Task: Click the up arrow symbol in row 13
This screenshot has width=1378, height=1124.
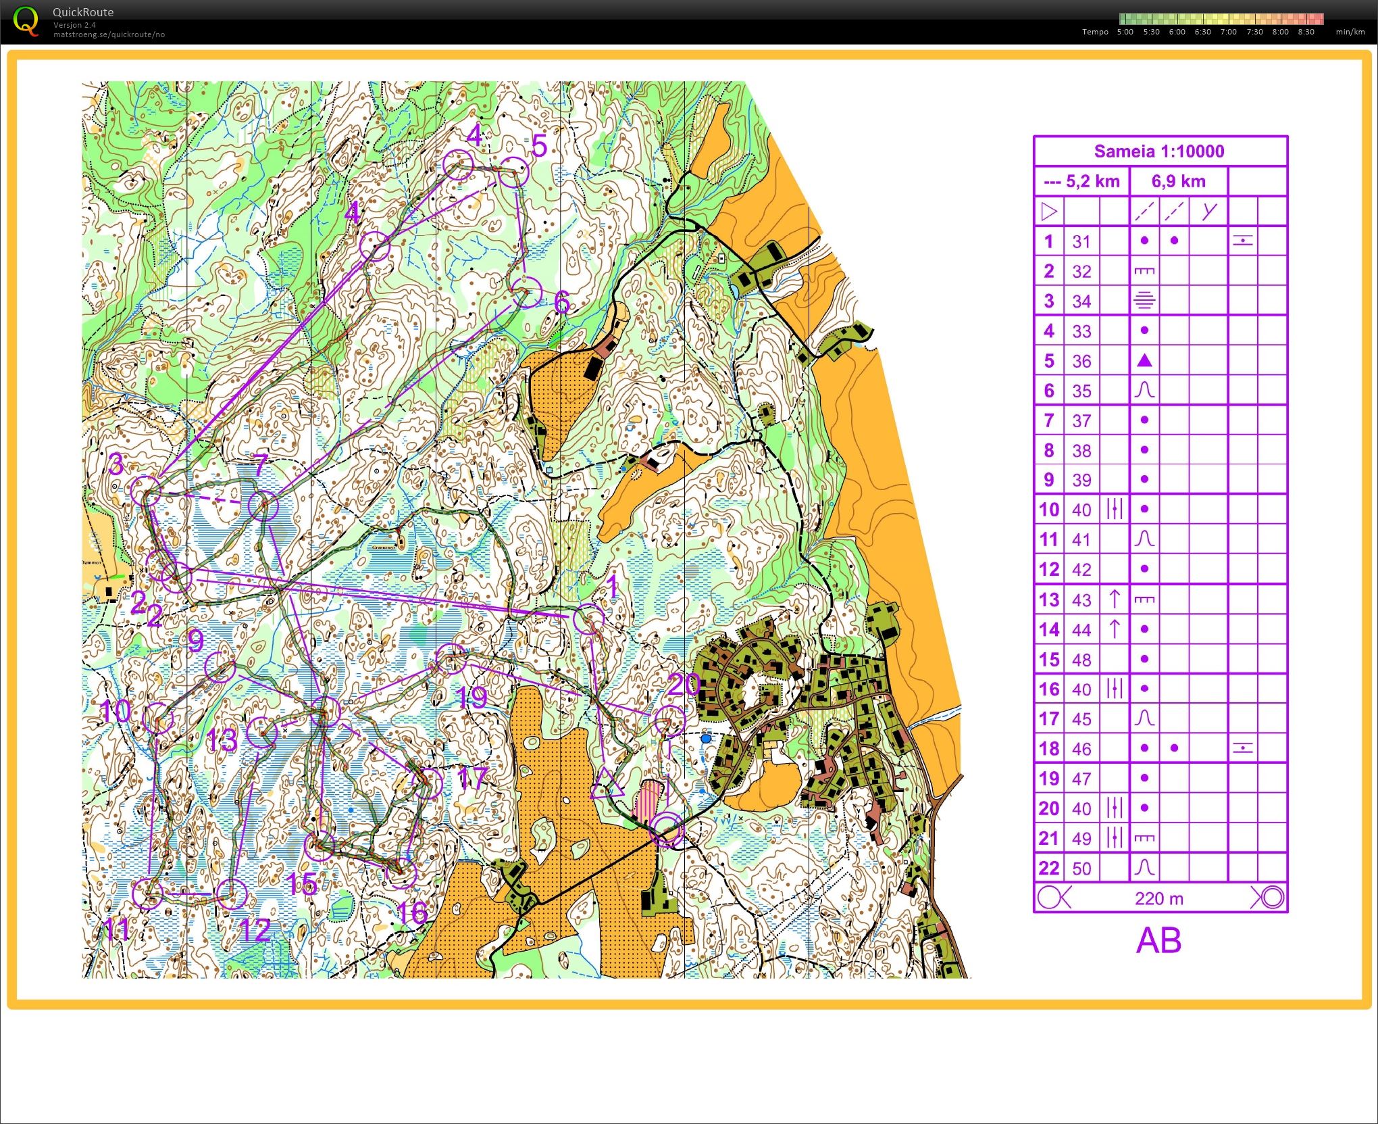Action: (x=1115, y=599)
